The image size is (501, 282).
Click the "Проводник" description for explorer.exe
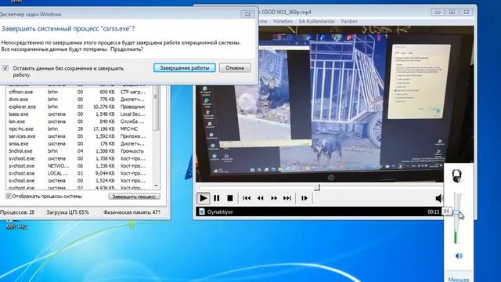coord(133,107)
